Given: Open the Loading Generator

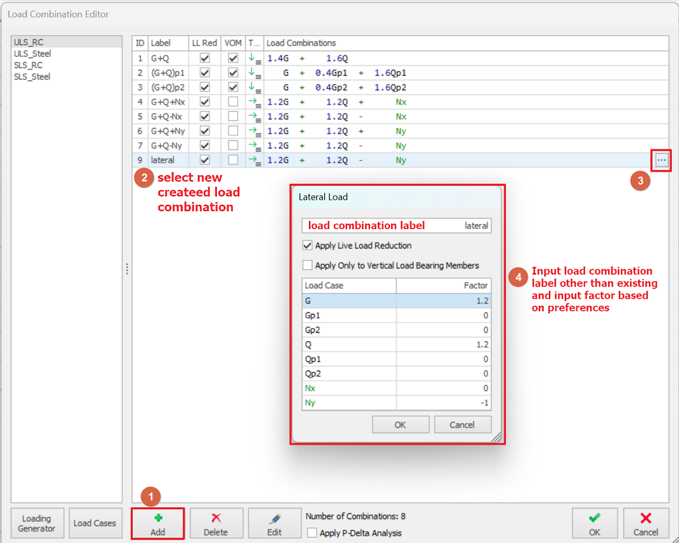Looking at the screenshot, I should [36, 523].
